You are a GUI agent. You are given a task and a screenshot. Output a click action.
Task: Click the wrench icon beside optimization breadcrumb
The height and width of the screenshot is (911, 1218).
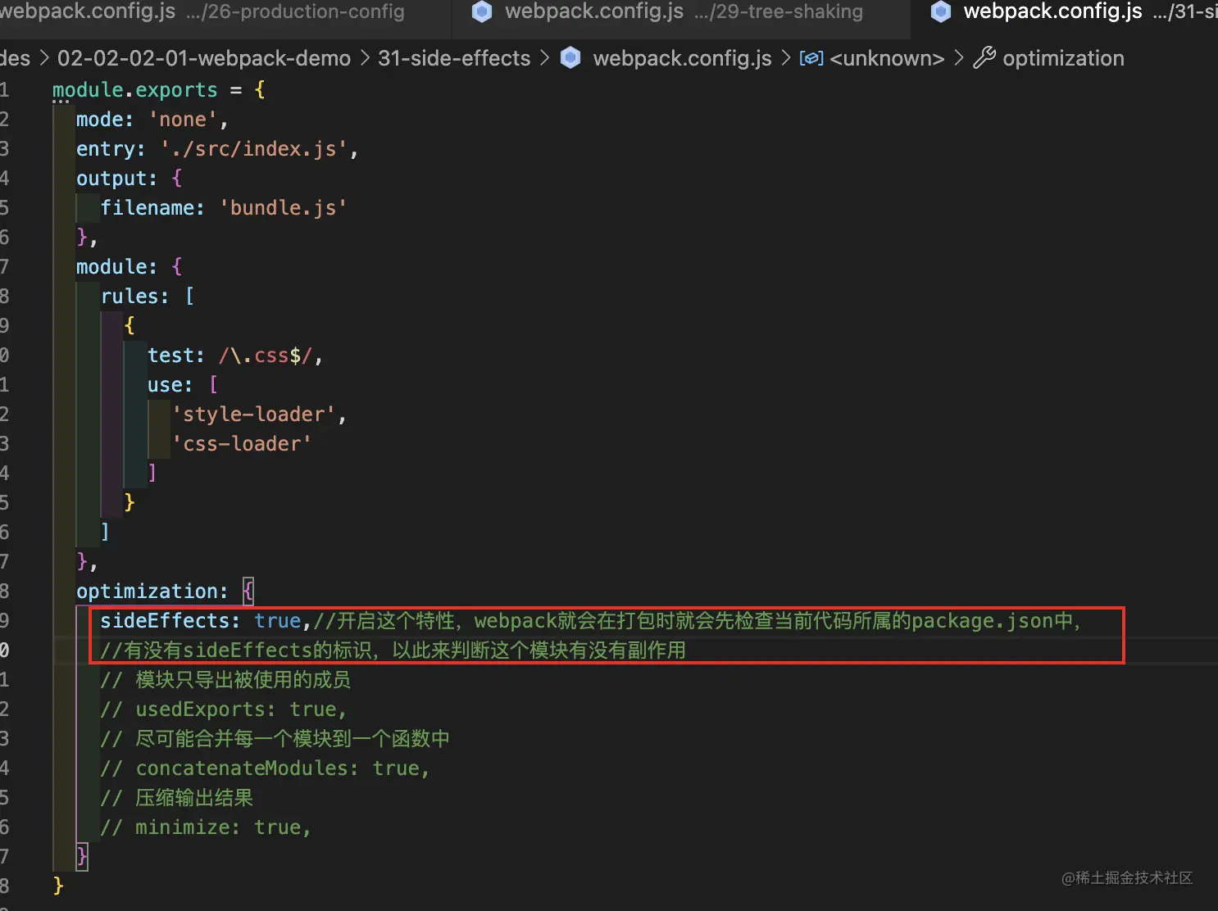984,58
